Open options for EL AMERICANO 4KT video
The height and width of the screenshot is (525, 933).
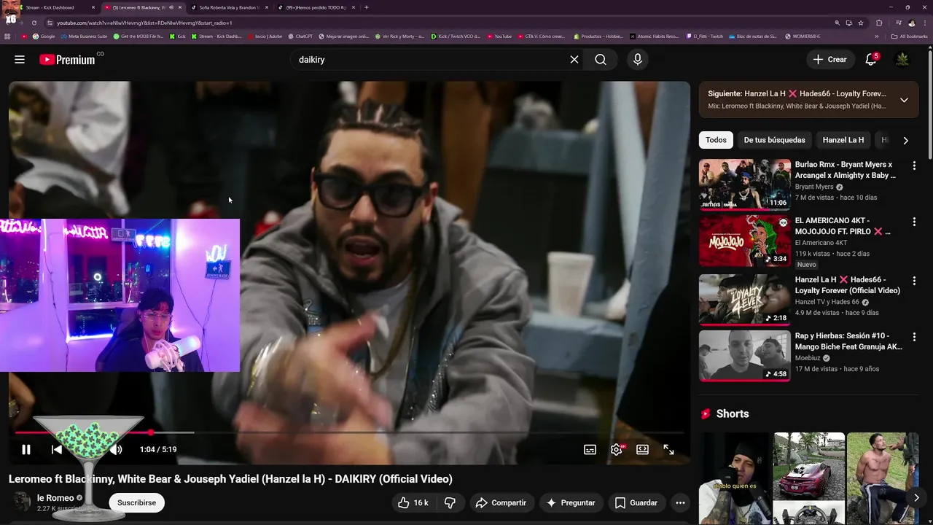(x=914, y=222)
